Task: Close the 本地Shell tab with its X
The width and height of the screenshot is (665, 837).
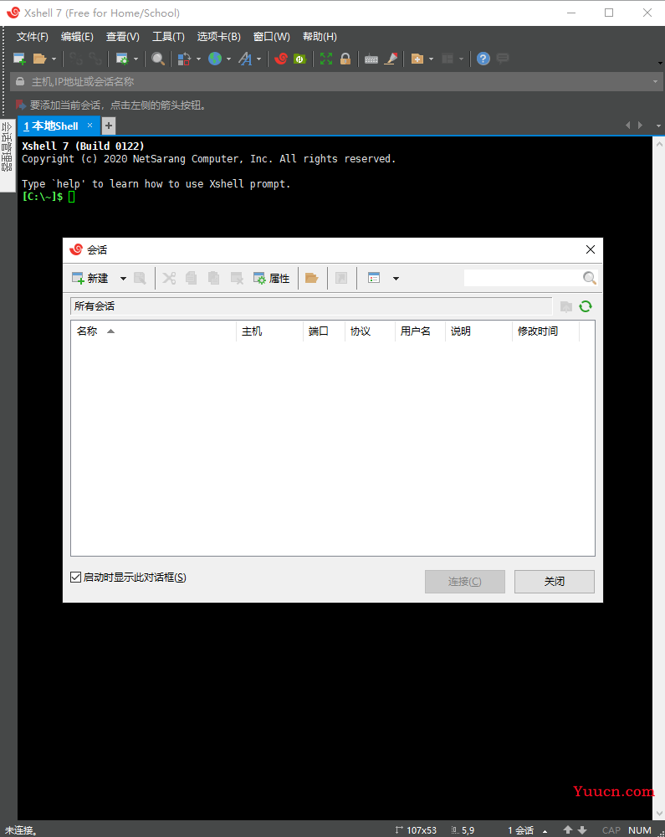Action: [90, 126]
